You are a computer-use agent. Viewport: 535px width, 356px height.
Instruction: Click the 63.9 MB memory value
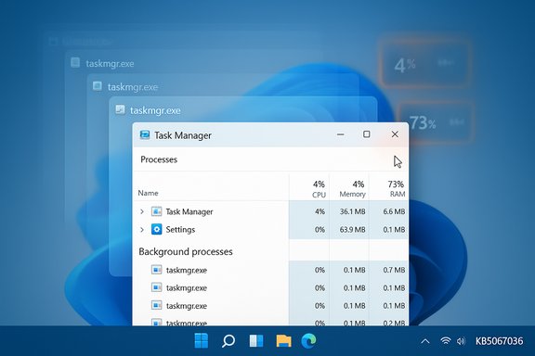[x=352, y=230]
